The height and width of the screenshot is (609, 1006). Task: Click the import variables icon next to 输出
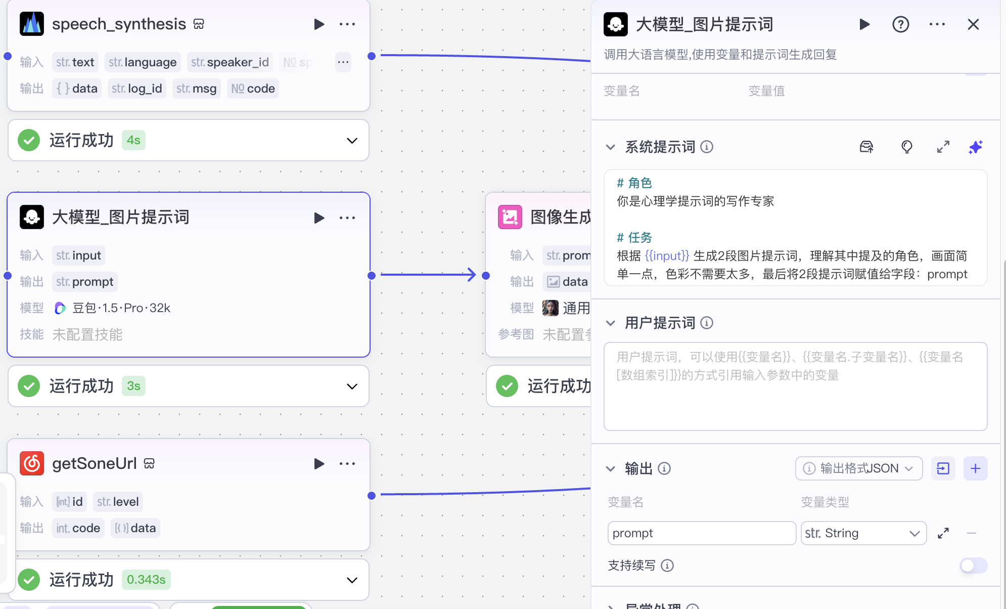pos(943,468)
